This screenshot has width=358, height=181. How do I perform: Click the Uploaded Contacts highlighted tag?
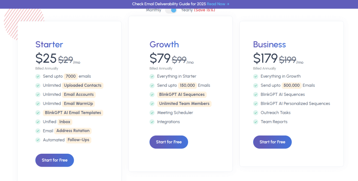pyautogui.click(x=83, y=85)
